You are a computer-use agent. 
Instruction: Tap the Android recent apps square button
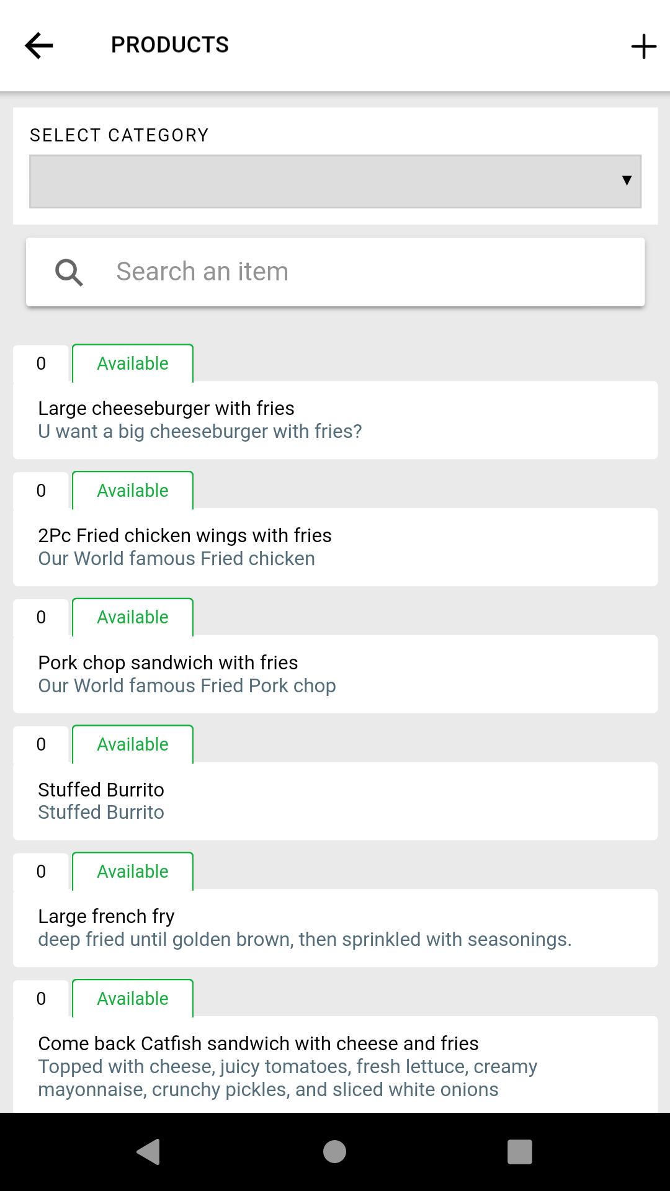coord(520,1152)
